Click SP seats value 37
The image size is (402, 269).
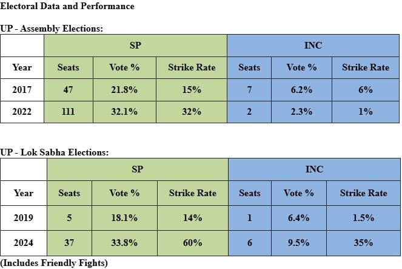point(69,243)
